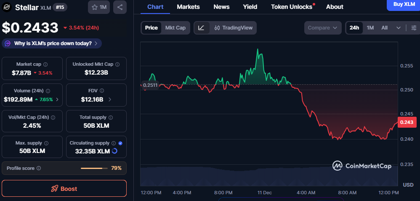420x201 pixels.
Task: Click the 50B XLM Max. supply value
Action: pyautogui.click(x=32, y=151)
